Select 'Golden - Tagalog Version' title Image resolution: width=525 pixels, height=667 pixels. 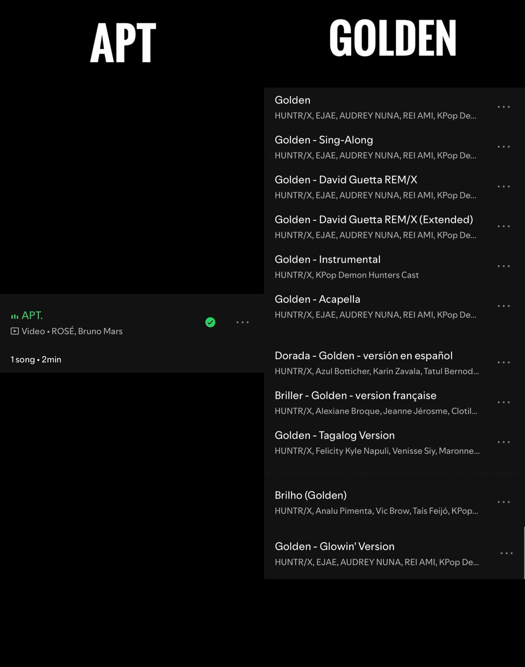[x=335, y=436]
